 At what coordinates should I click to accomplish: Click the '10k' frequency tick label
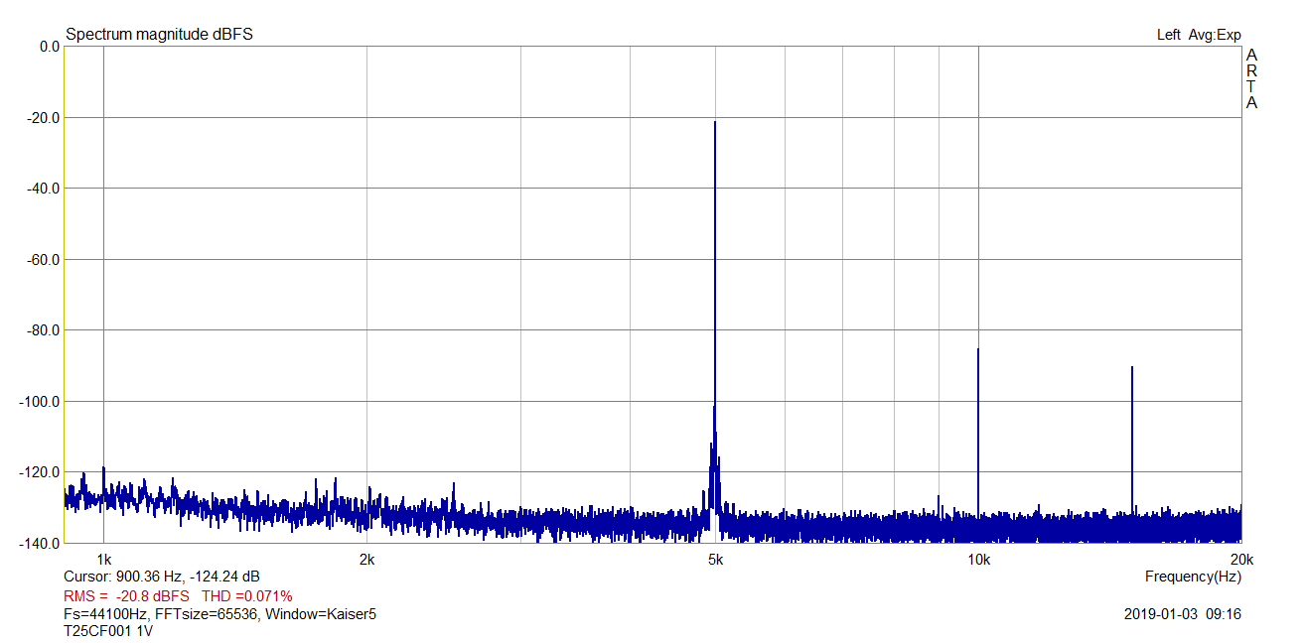click(x=978, y=559)
